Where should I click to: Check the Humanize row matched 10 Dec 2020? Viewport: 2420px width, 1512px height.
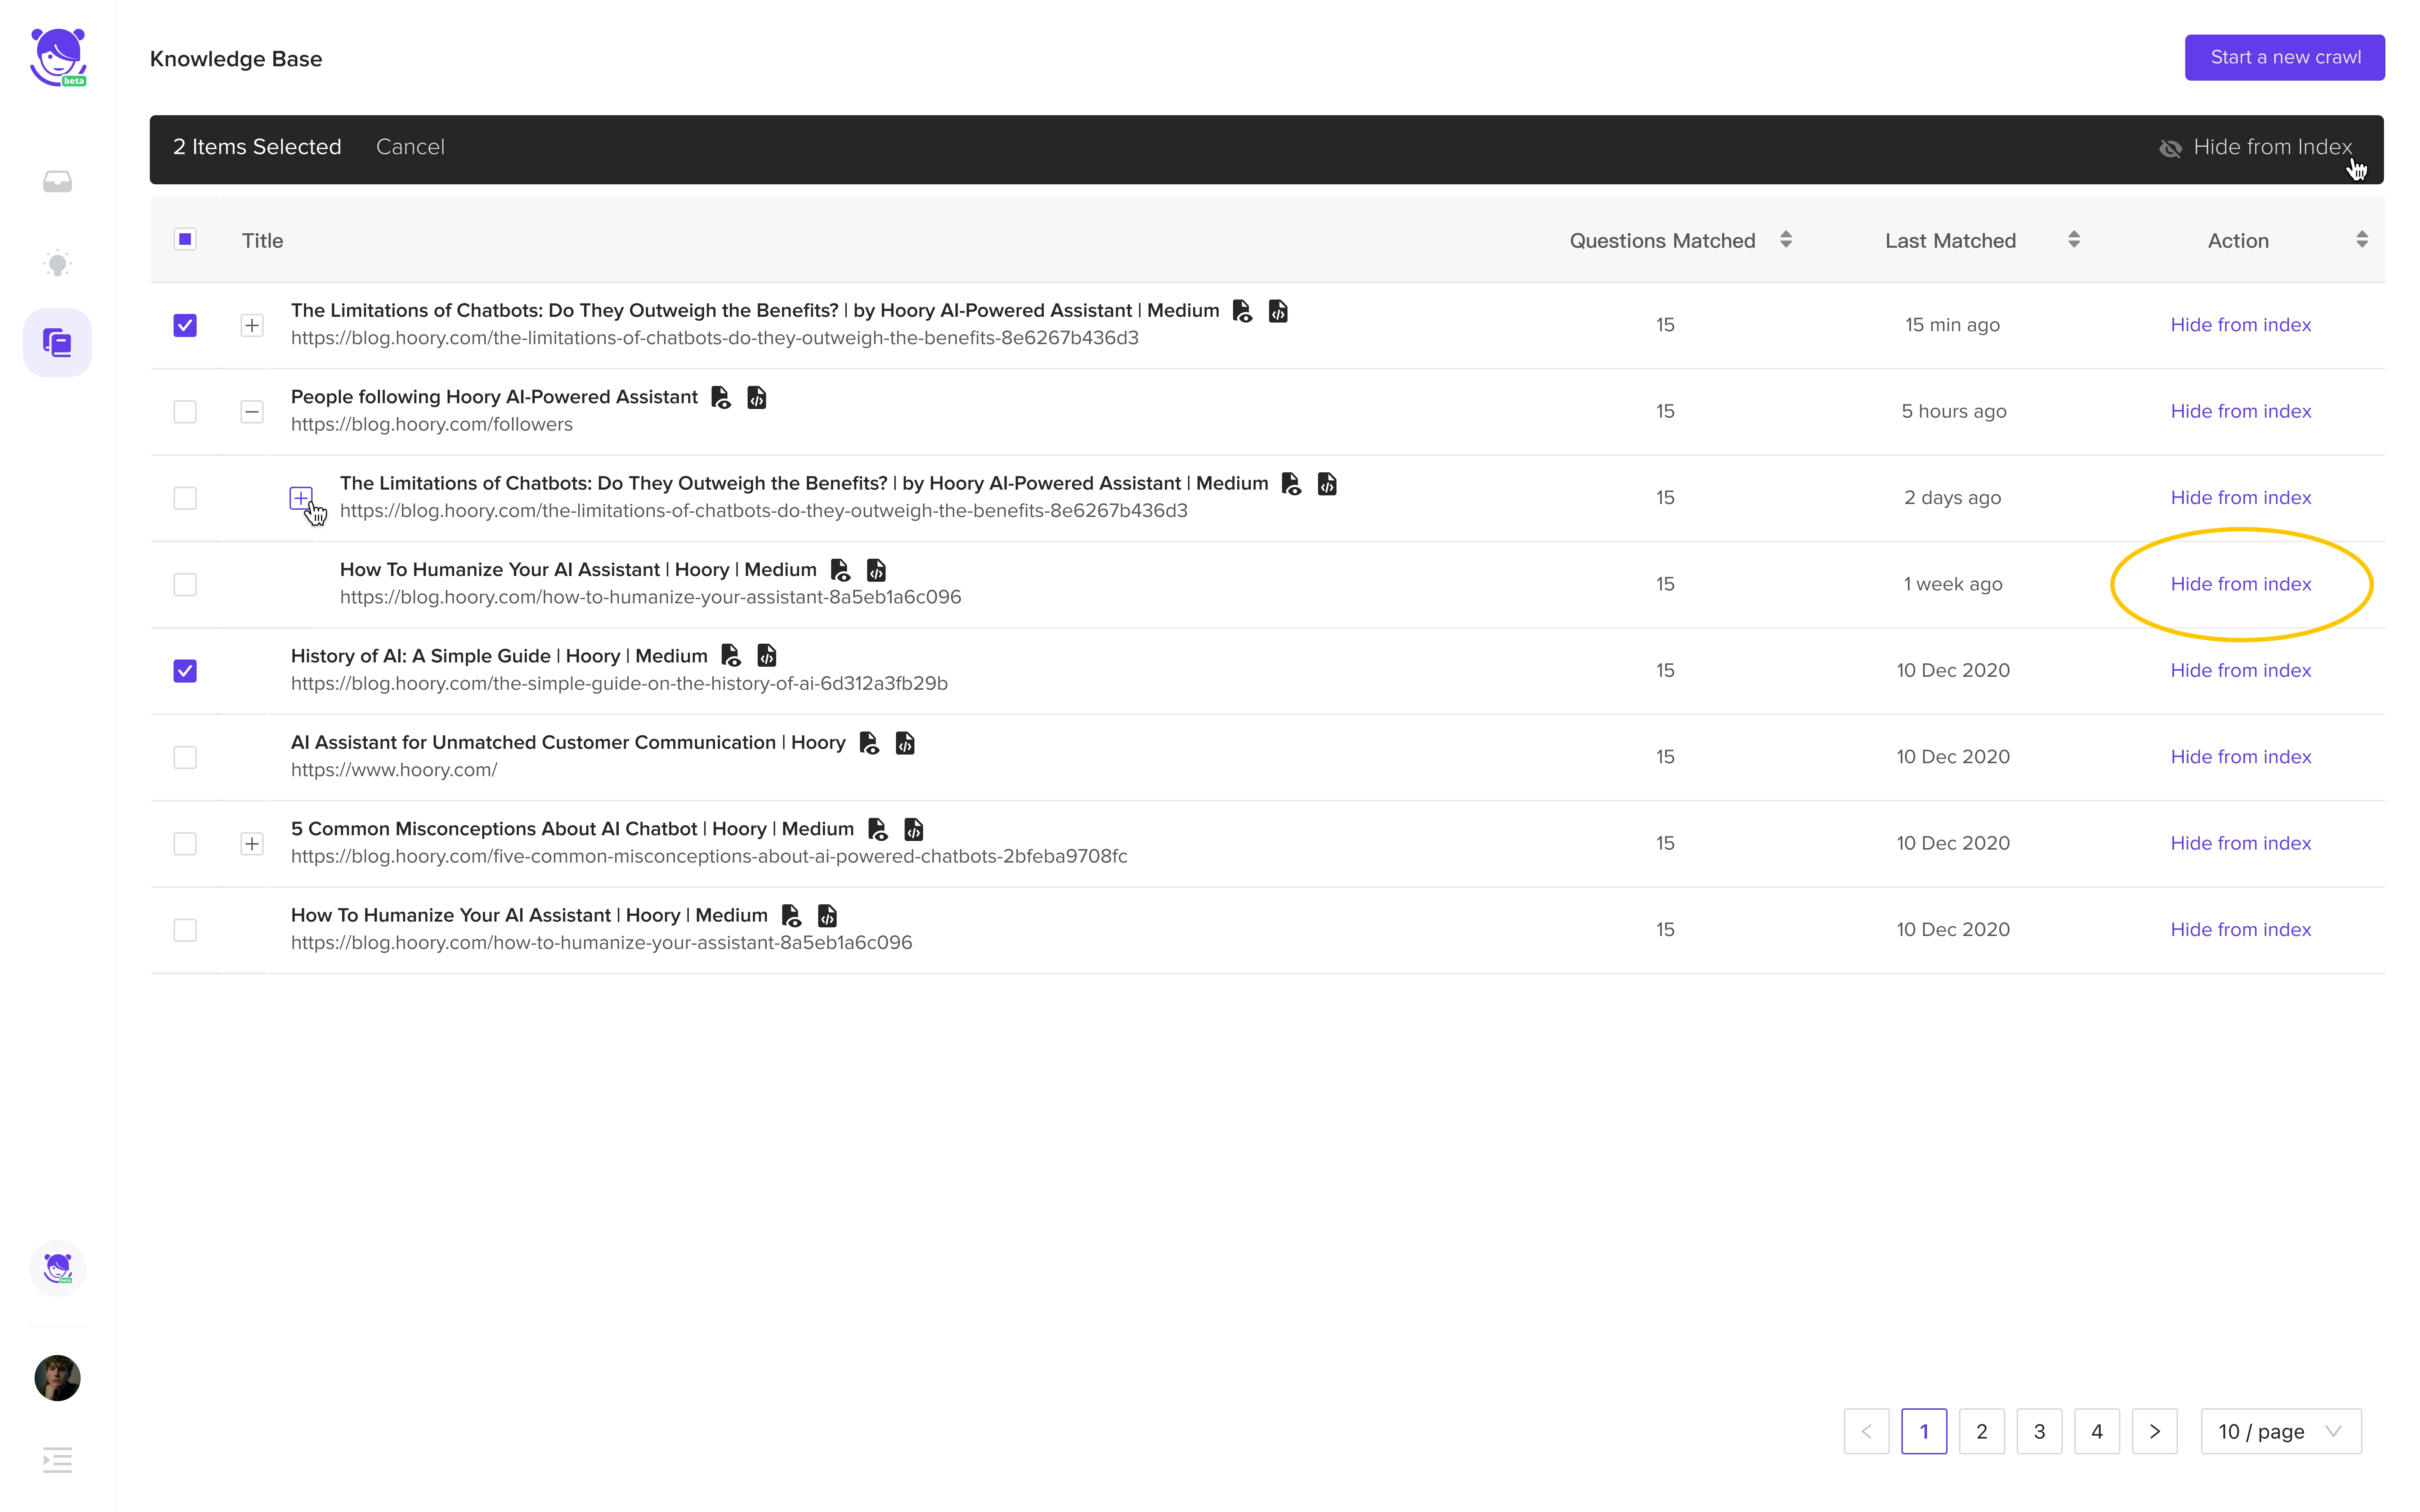click(185, 930)
